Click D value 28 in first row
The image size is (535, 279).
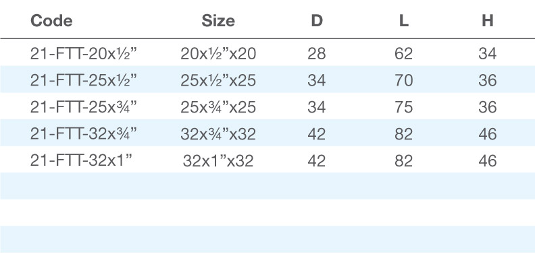[x=317, y=53]
